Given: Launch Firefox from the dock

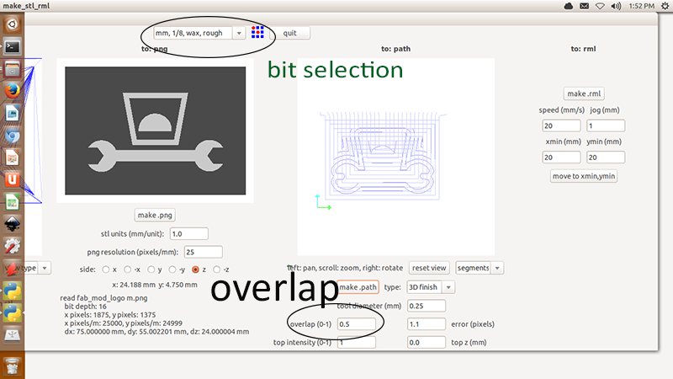Looking at the screenshot, I should click(x=12, y=91).
